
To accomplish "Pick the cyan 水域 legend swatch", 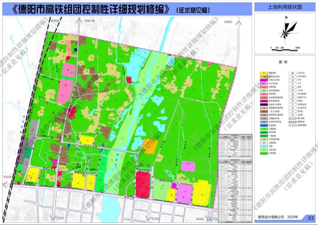I will pyautogui.click(x=264, y=146).
